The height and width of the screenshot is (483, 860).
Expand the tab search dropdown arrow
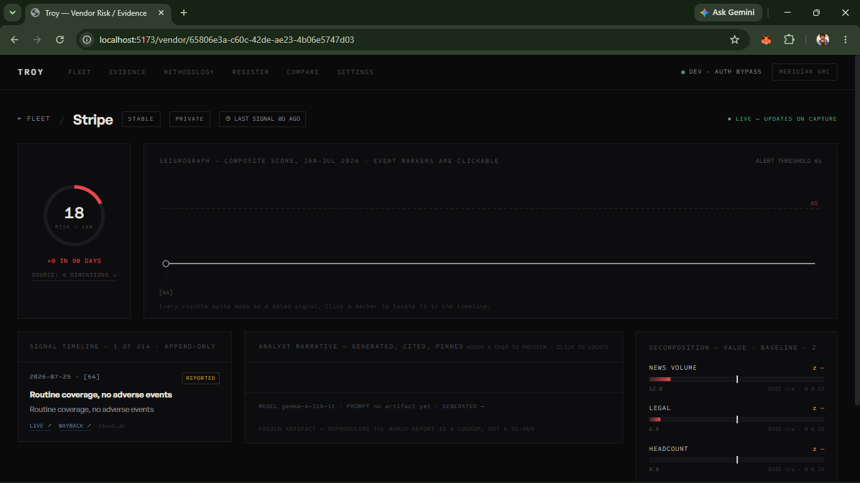(x=12, y=13)
